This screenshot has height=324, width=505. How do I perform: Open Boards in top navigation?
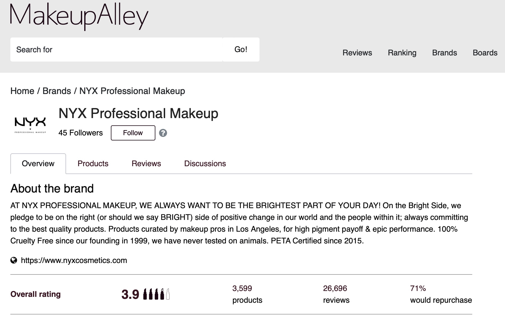[x=485, y=53]
